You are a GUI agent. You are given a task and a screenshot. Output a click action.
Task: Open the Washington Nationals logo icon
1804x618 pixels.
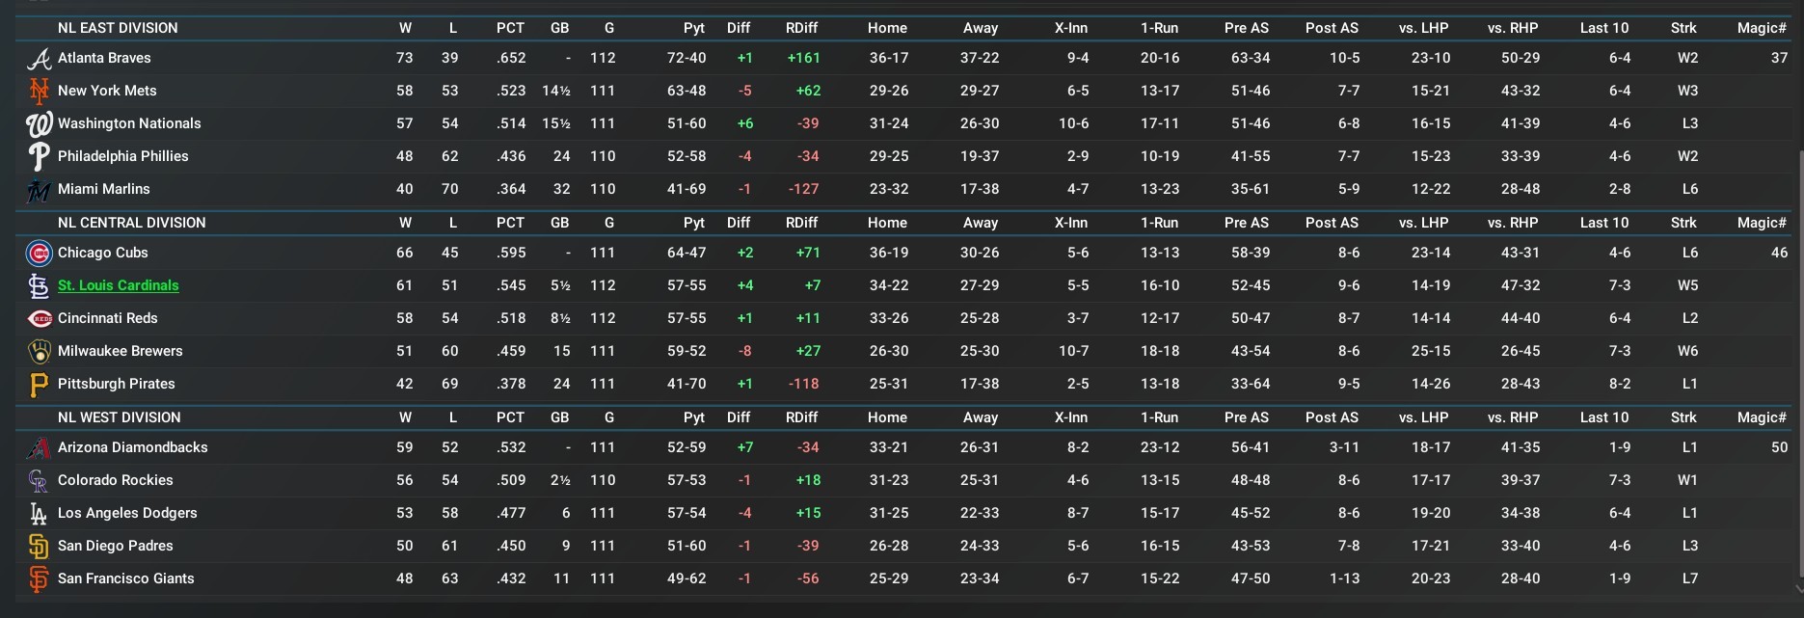(x=39, y=124)
